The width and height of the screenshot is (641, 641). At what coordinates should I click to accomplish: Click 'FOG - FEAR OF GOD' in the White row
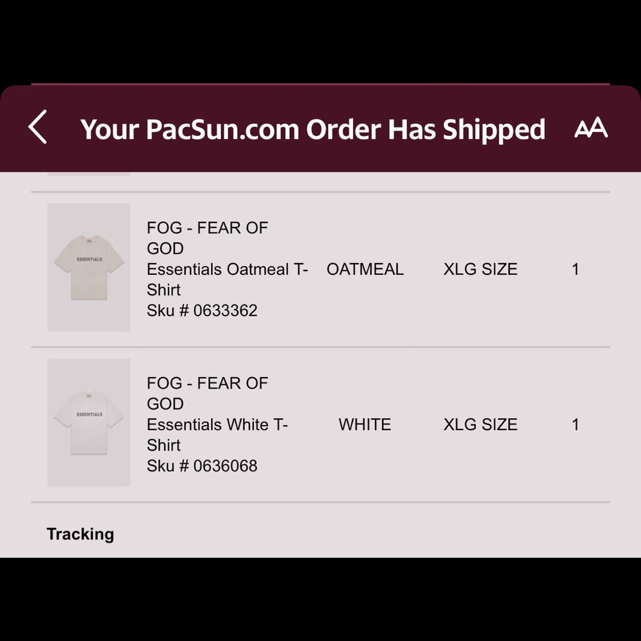pyautogui.click(x=207, y=394)
